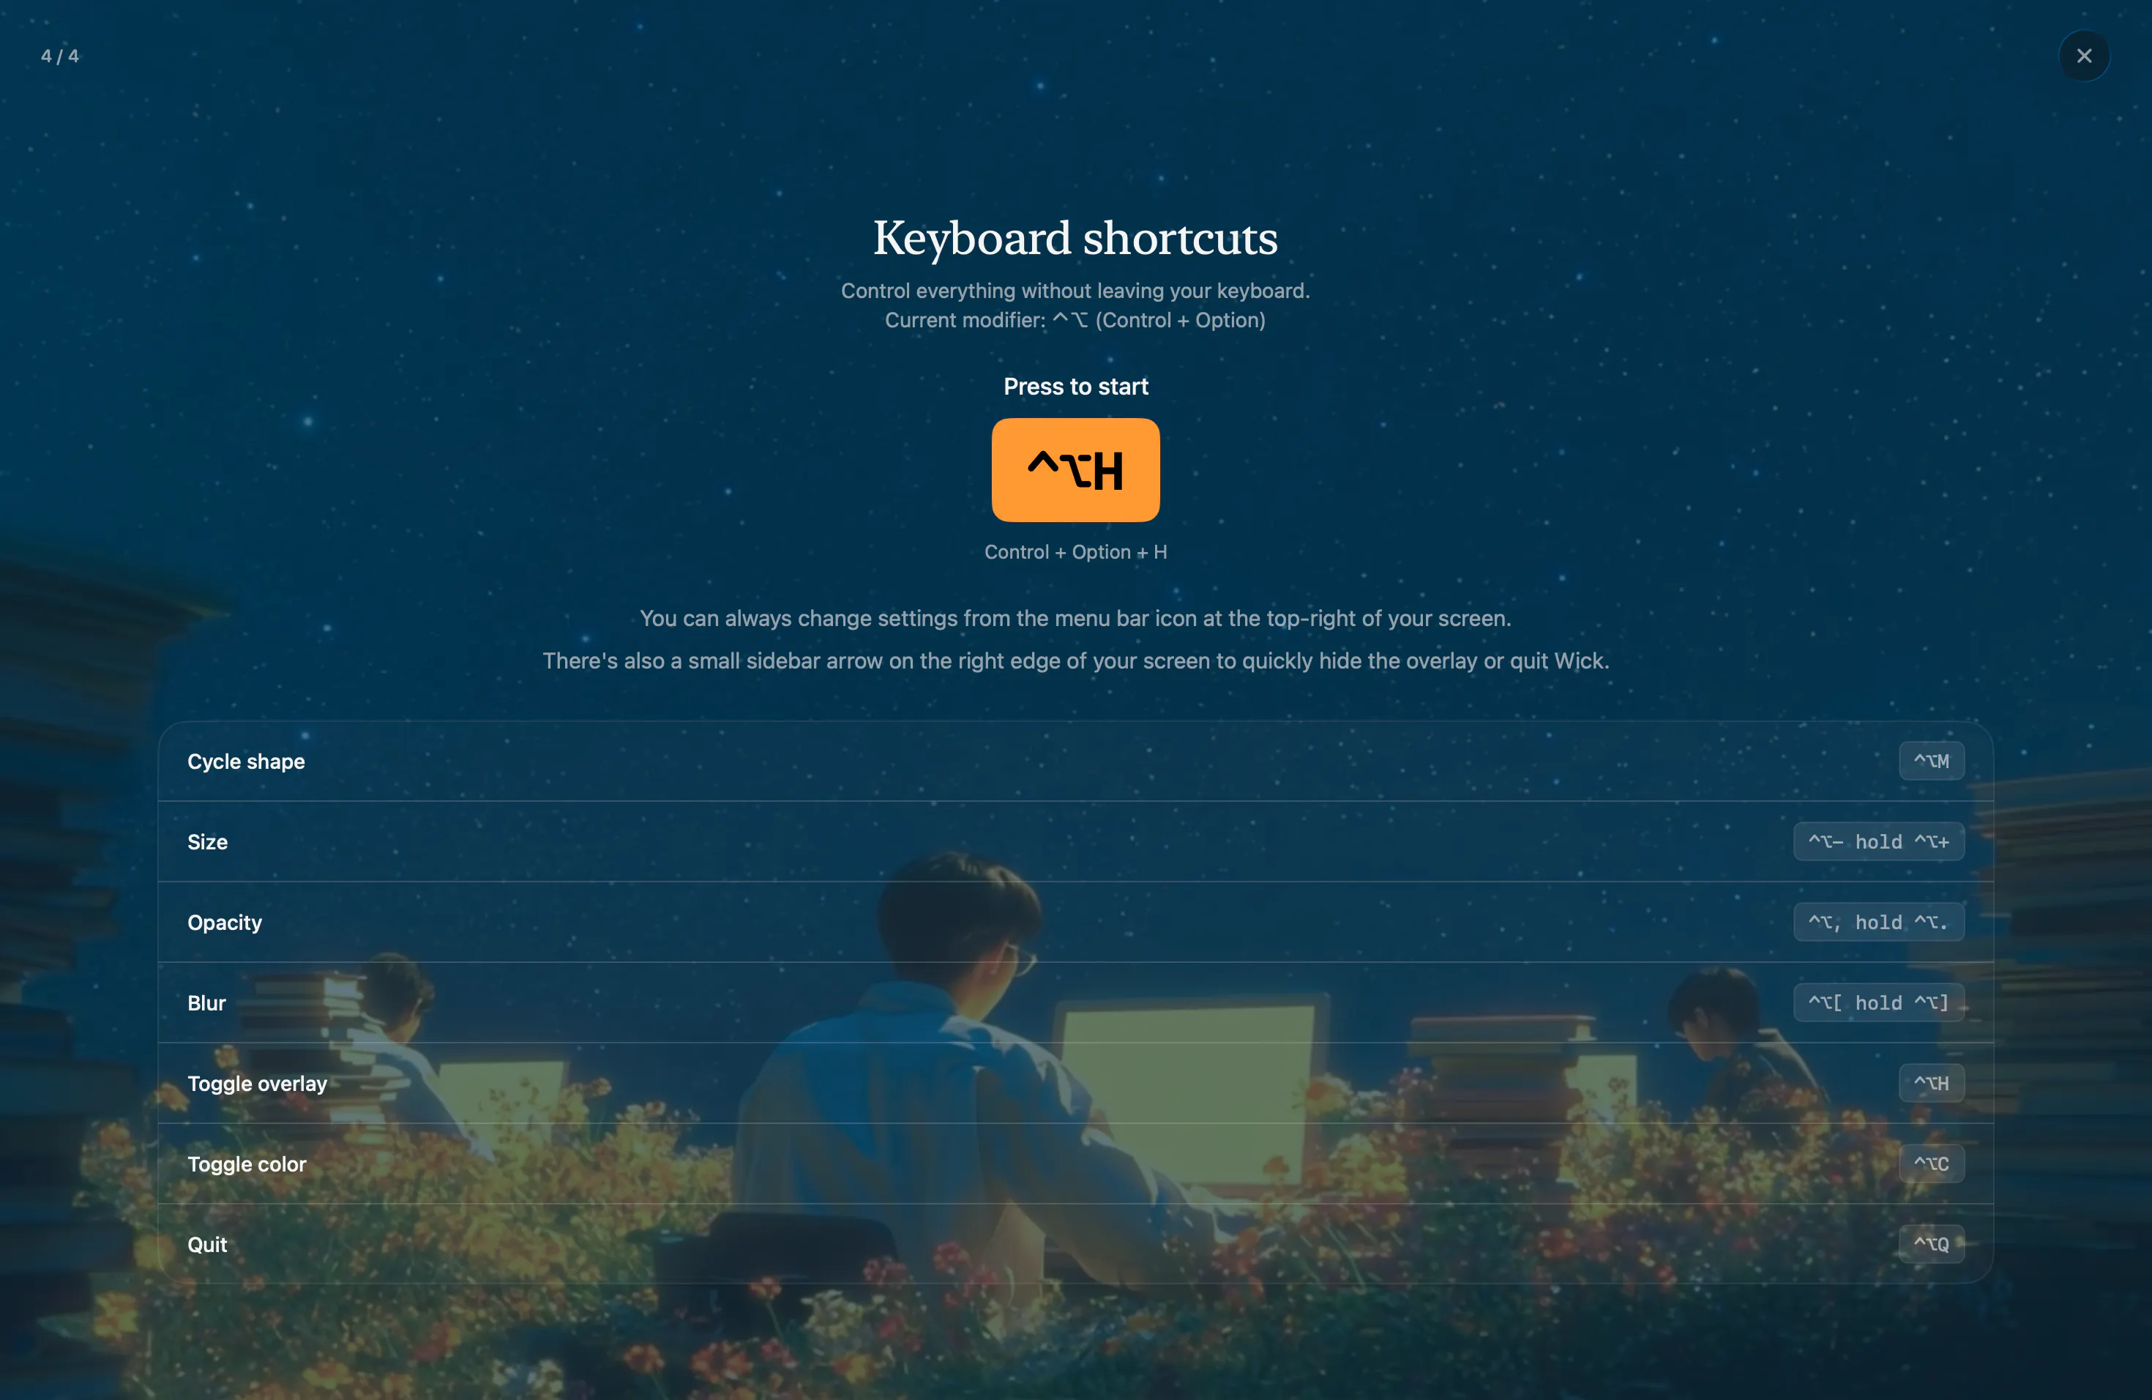Select the "Quit" row label
2152x1400 pixels.
[207, 1245]
